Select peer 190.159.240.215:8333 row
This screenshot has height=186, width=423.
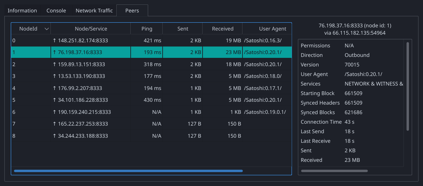click(84, 112)
